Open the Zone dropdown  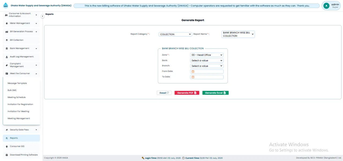point(207,55)
